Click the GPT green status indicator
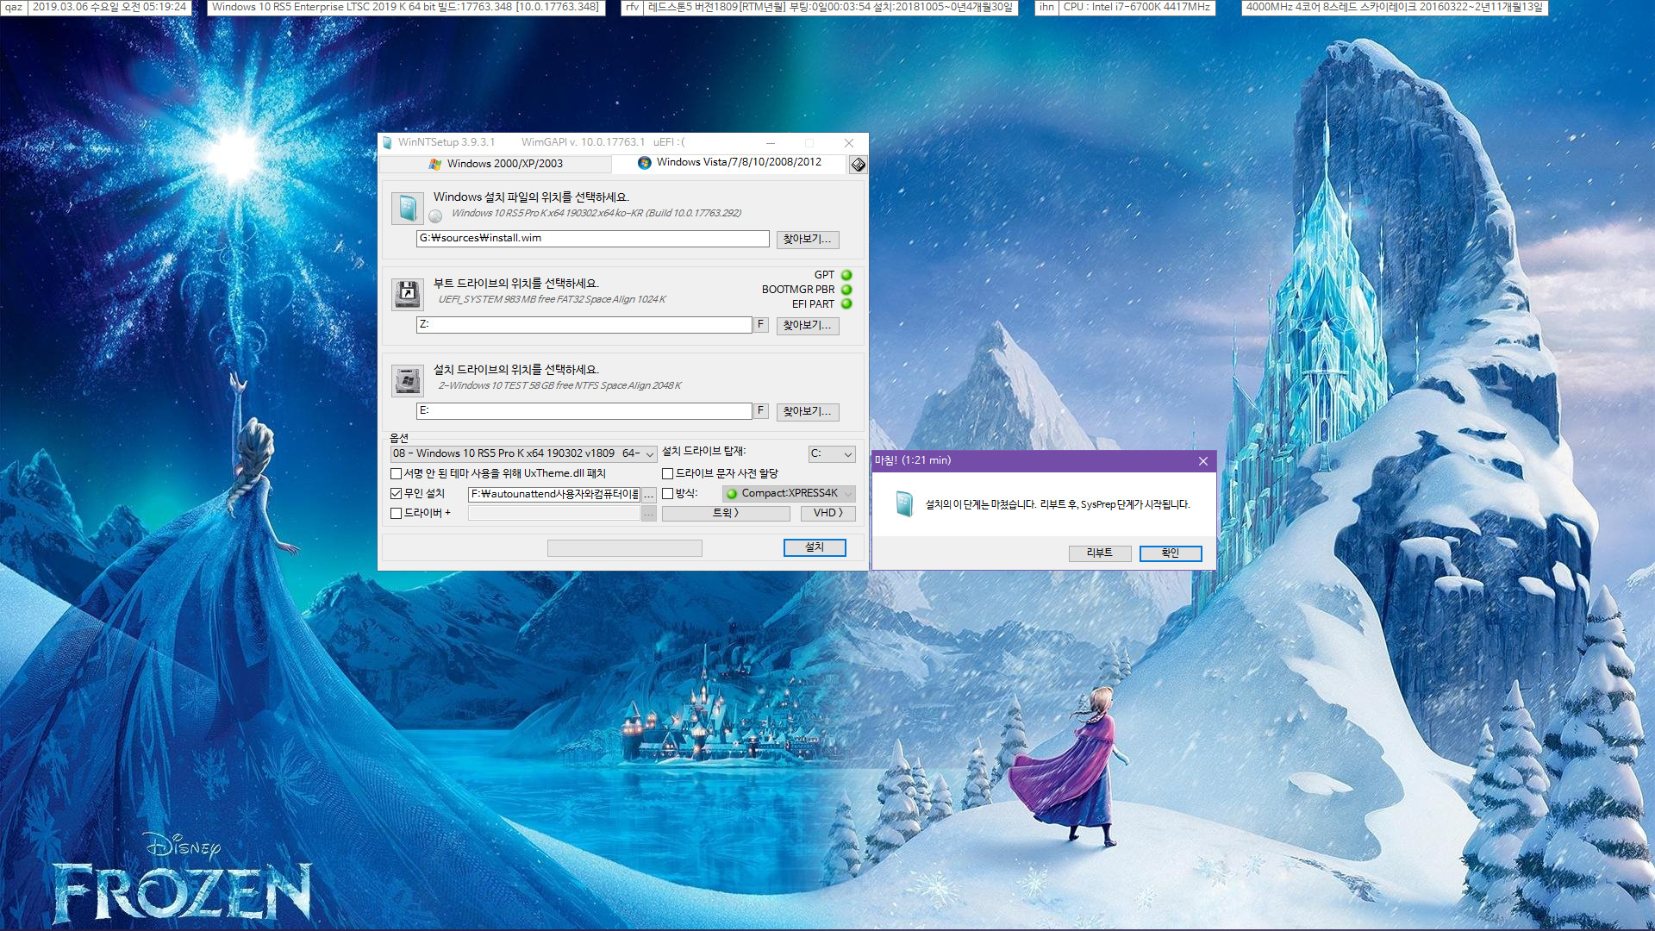 click(846, 275)
